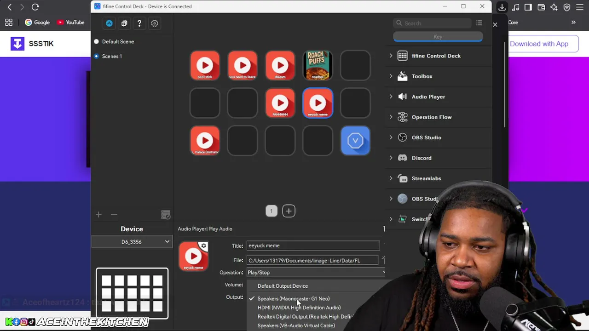Image resolution: width=589 pixels, height=331 pixels.
Task: Click the browser back arrow
Action: tap(10, 7)
